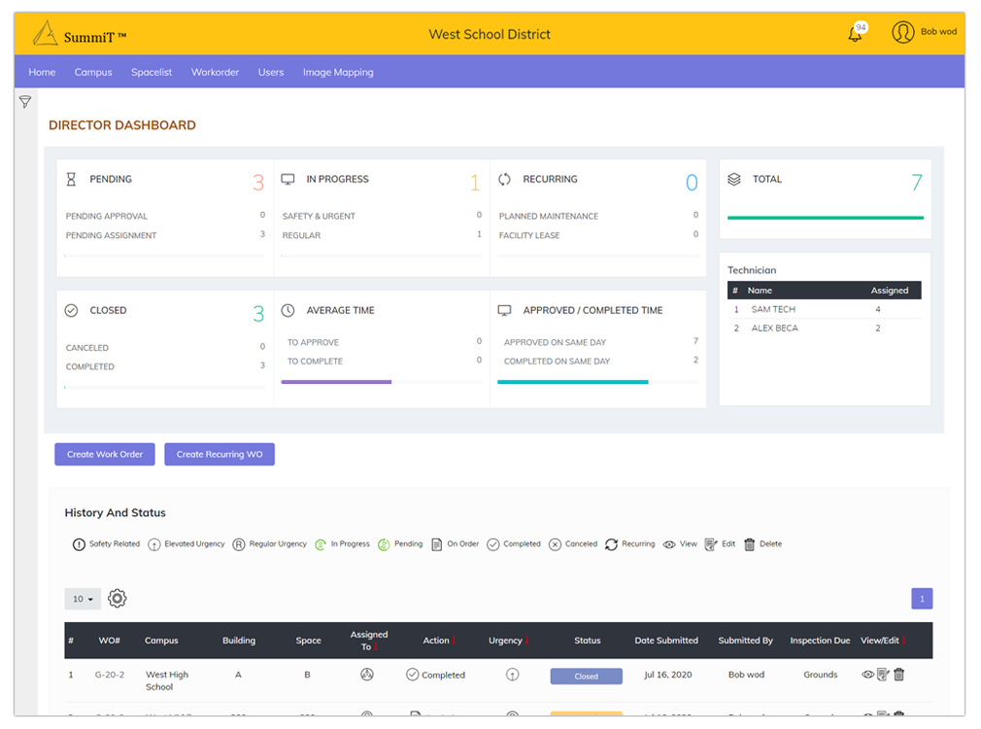Select page 1 in pagination

922,599
